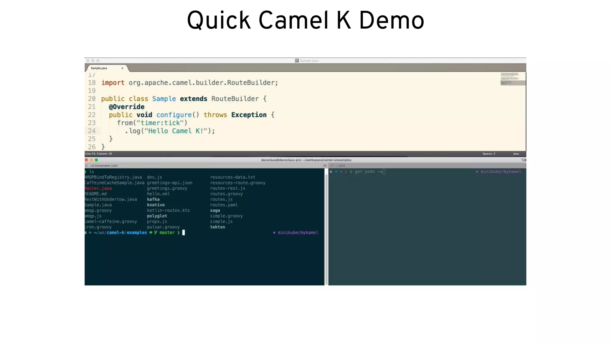The image size is (611, 343).
Task: Click line number 26 in the gutter
Action: click(92, 147)
